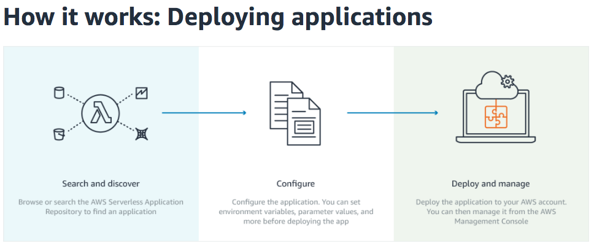Image resolution: width=594 pixels, height=246 pixels.
Task: Click text 'more before deploying the app'
Action: pyautogui.click(x=296, y=221)
